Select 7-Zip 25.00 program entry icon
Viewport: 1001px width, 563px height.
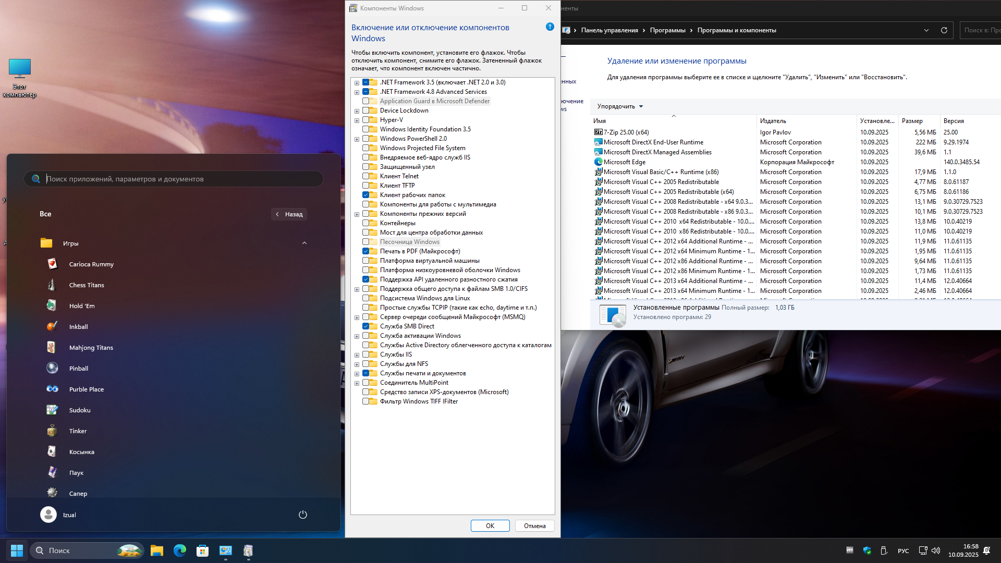click(599, 132)
